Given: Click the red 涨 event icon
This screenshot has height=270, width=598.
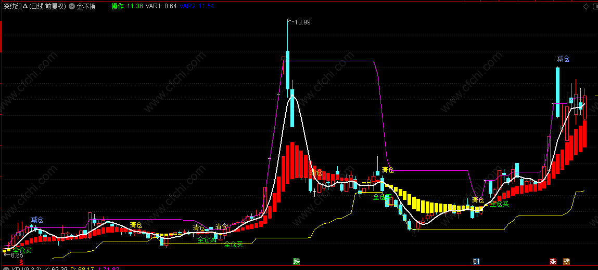Looking at the screenshot, I should pyautogui.click(x=553, y=262).
